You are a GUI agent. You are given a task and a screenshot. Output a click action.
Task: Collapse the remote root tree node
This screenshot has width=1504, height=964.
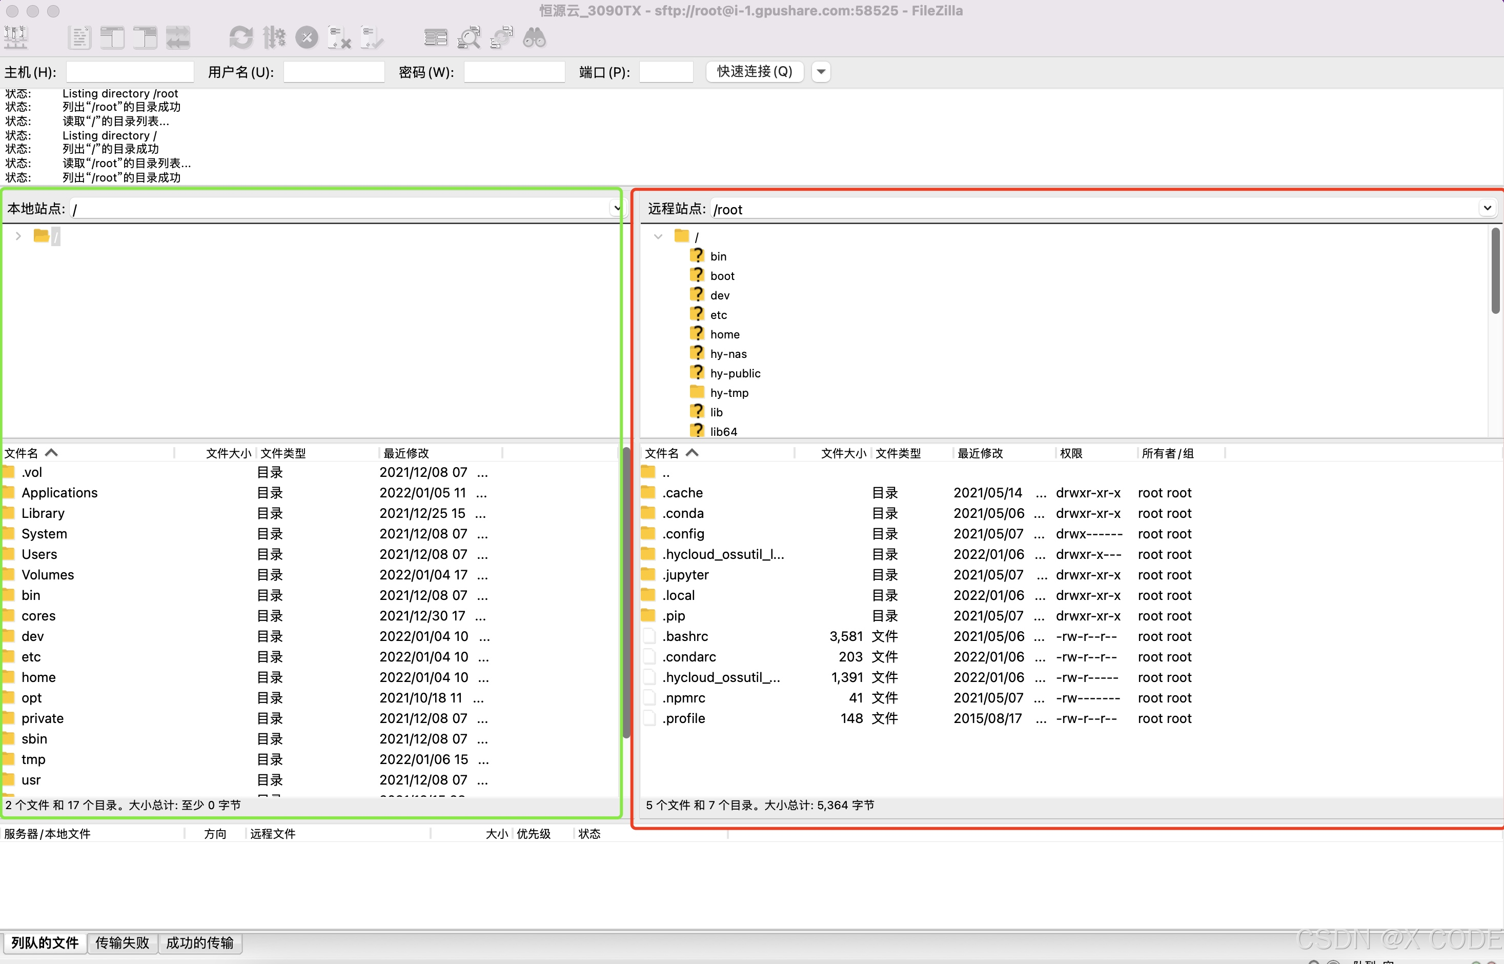coord(658,236)
